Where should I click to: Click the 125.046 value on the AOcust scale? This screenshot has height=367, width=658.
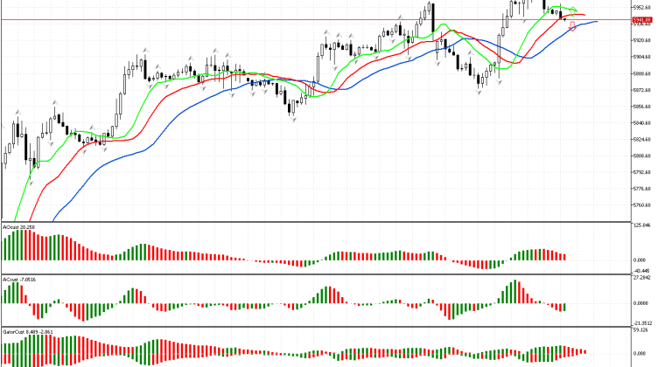coord(643,226)
